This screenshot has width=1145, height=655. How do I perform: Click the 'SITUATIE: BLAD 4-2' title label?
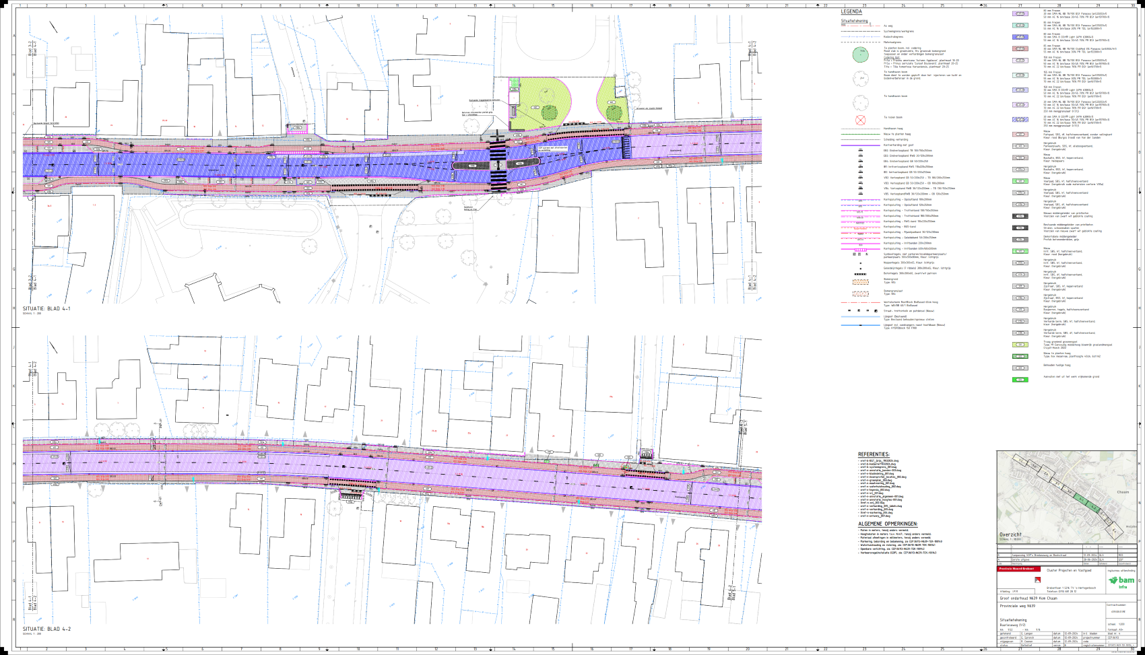(x=46, y=629)
